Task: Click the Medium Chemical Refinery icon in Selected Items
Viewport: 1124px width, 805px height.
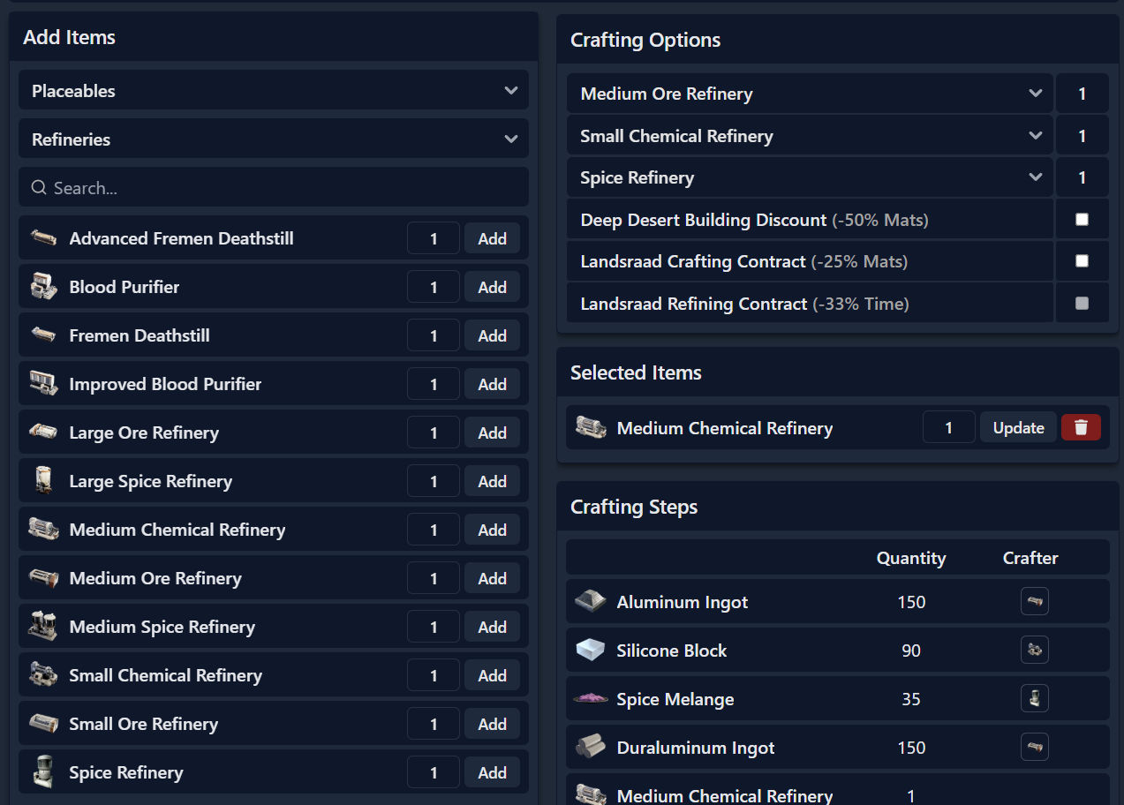Action: (592, 426)
